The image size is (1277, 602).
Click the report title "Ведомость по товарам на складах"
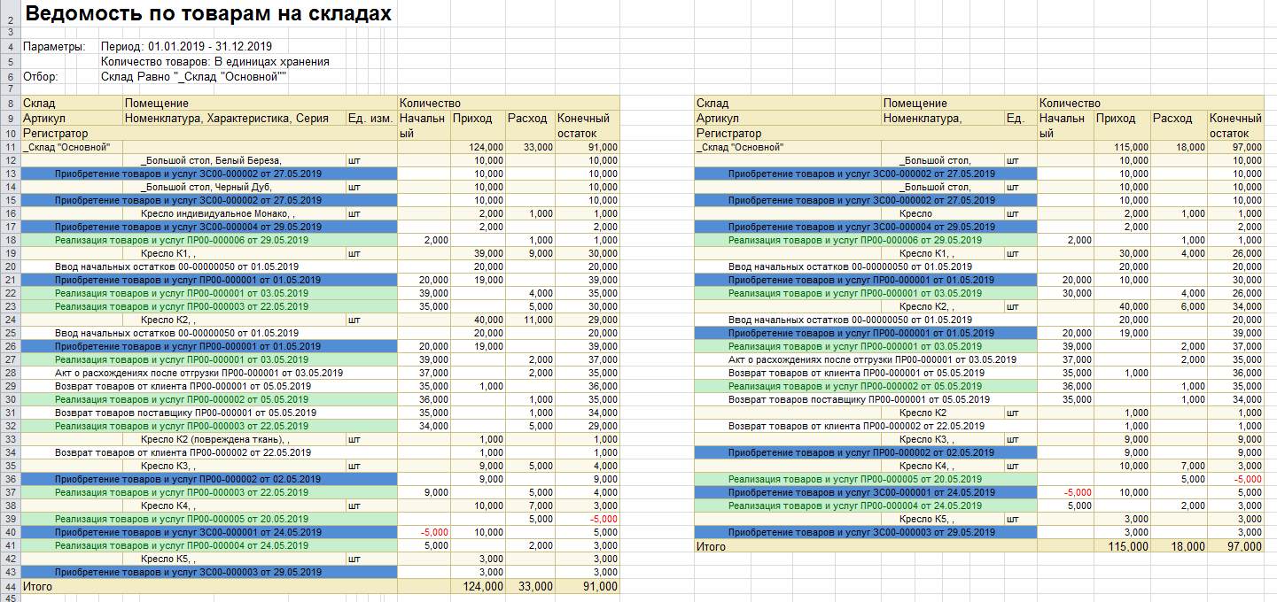[207, 14]
